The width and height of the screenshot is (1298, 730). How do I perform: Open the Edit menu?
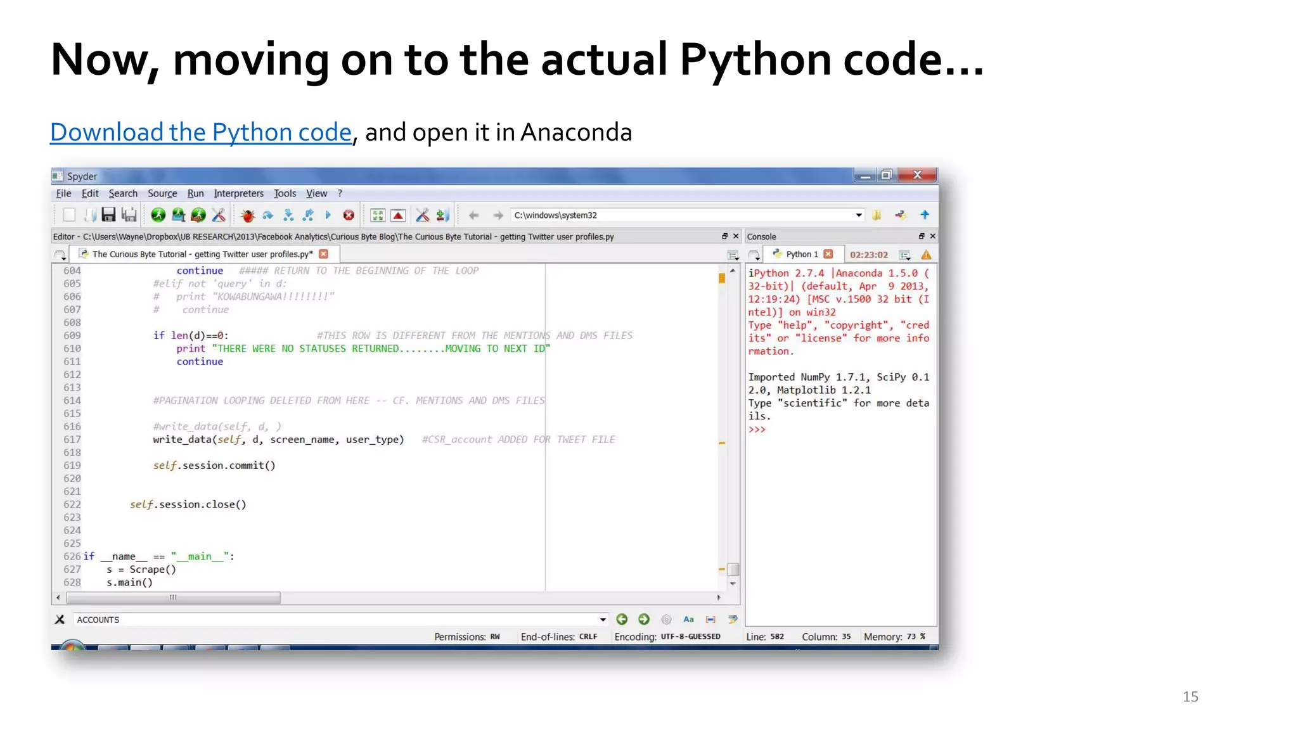90,193
